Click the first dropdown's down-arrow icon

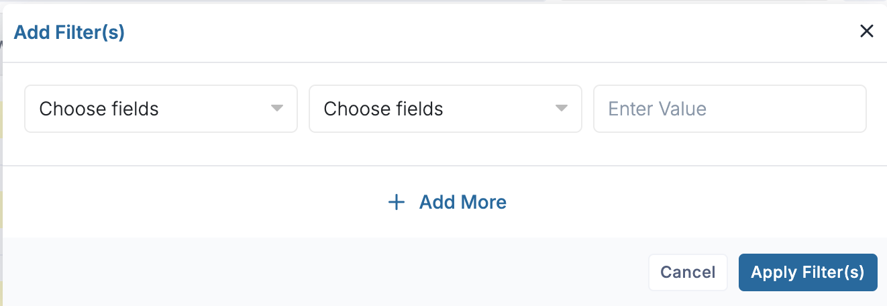(276, 109)
